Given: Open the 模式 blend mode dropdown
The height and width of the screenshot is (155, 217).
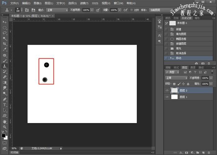Looking at the screenshot, I should 57,10.
